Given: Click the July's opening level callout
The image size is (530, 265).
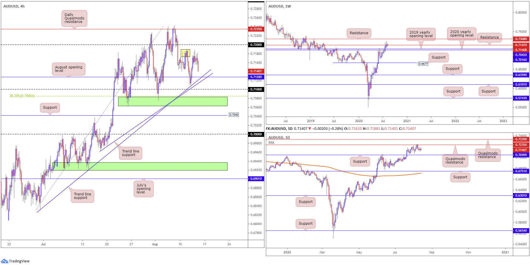Looking at the screenshot, I should click(143, 189).
